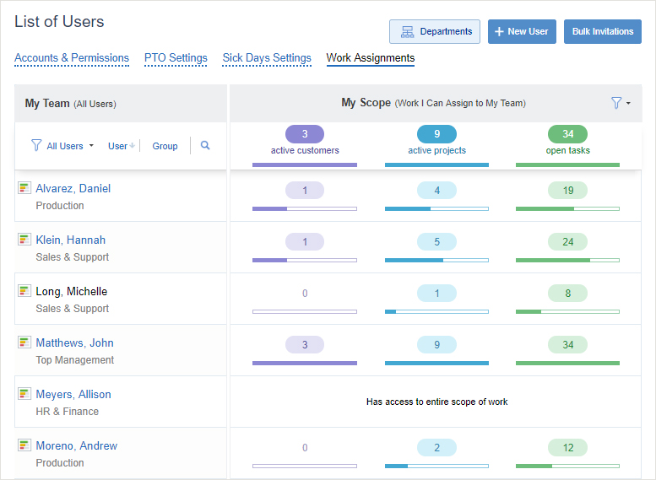Click the workload icon beside Meyers, Allison
This screenshot has width=656, height=480.
coord(24,394)
